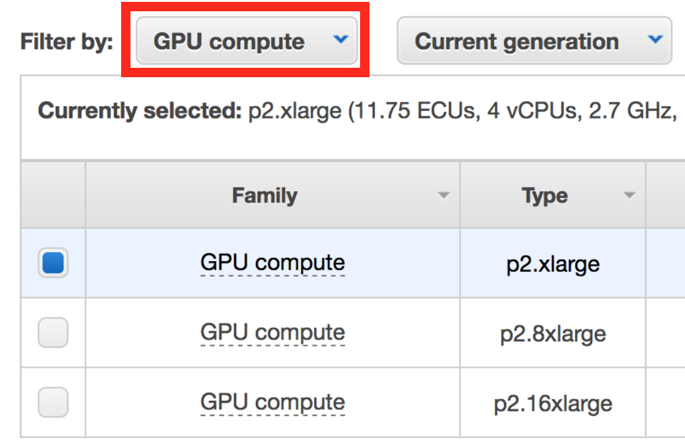The height and width of the screenshot is (443, 685).
Task: Click GPU compute link in p2.8xlarge row
Action: (x=272, y=333)
